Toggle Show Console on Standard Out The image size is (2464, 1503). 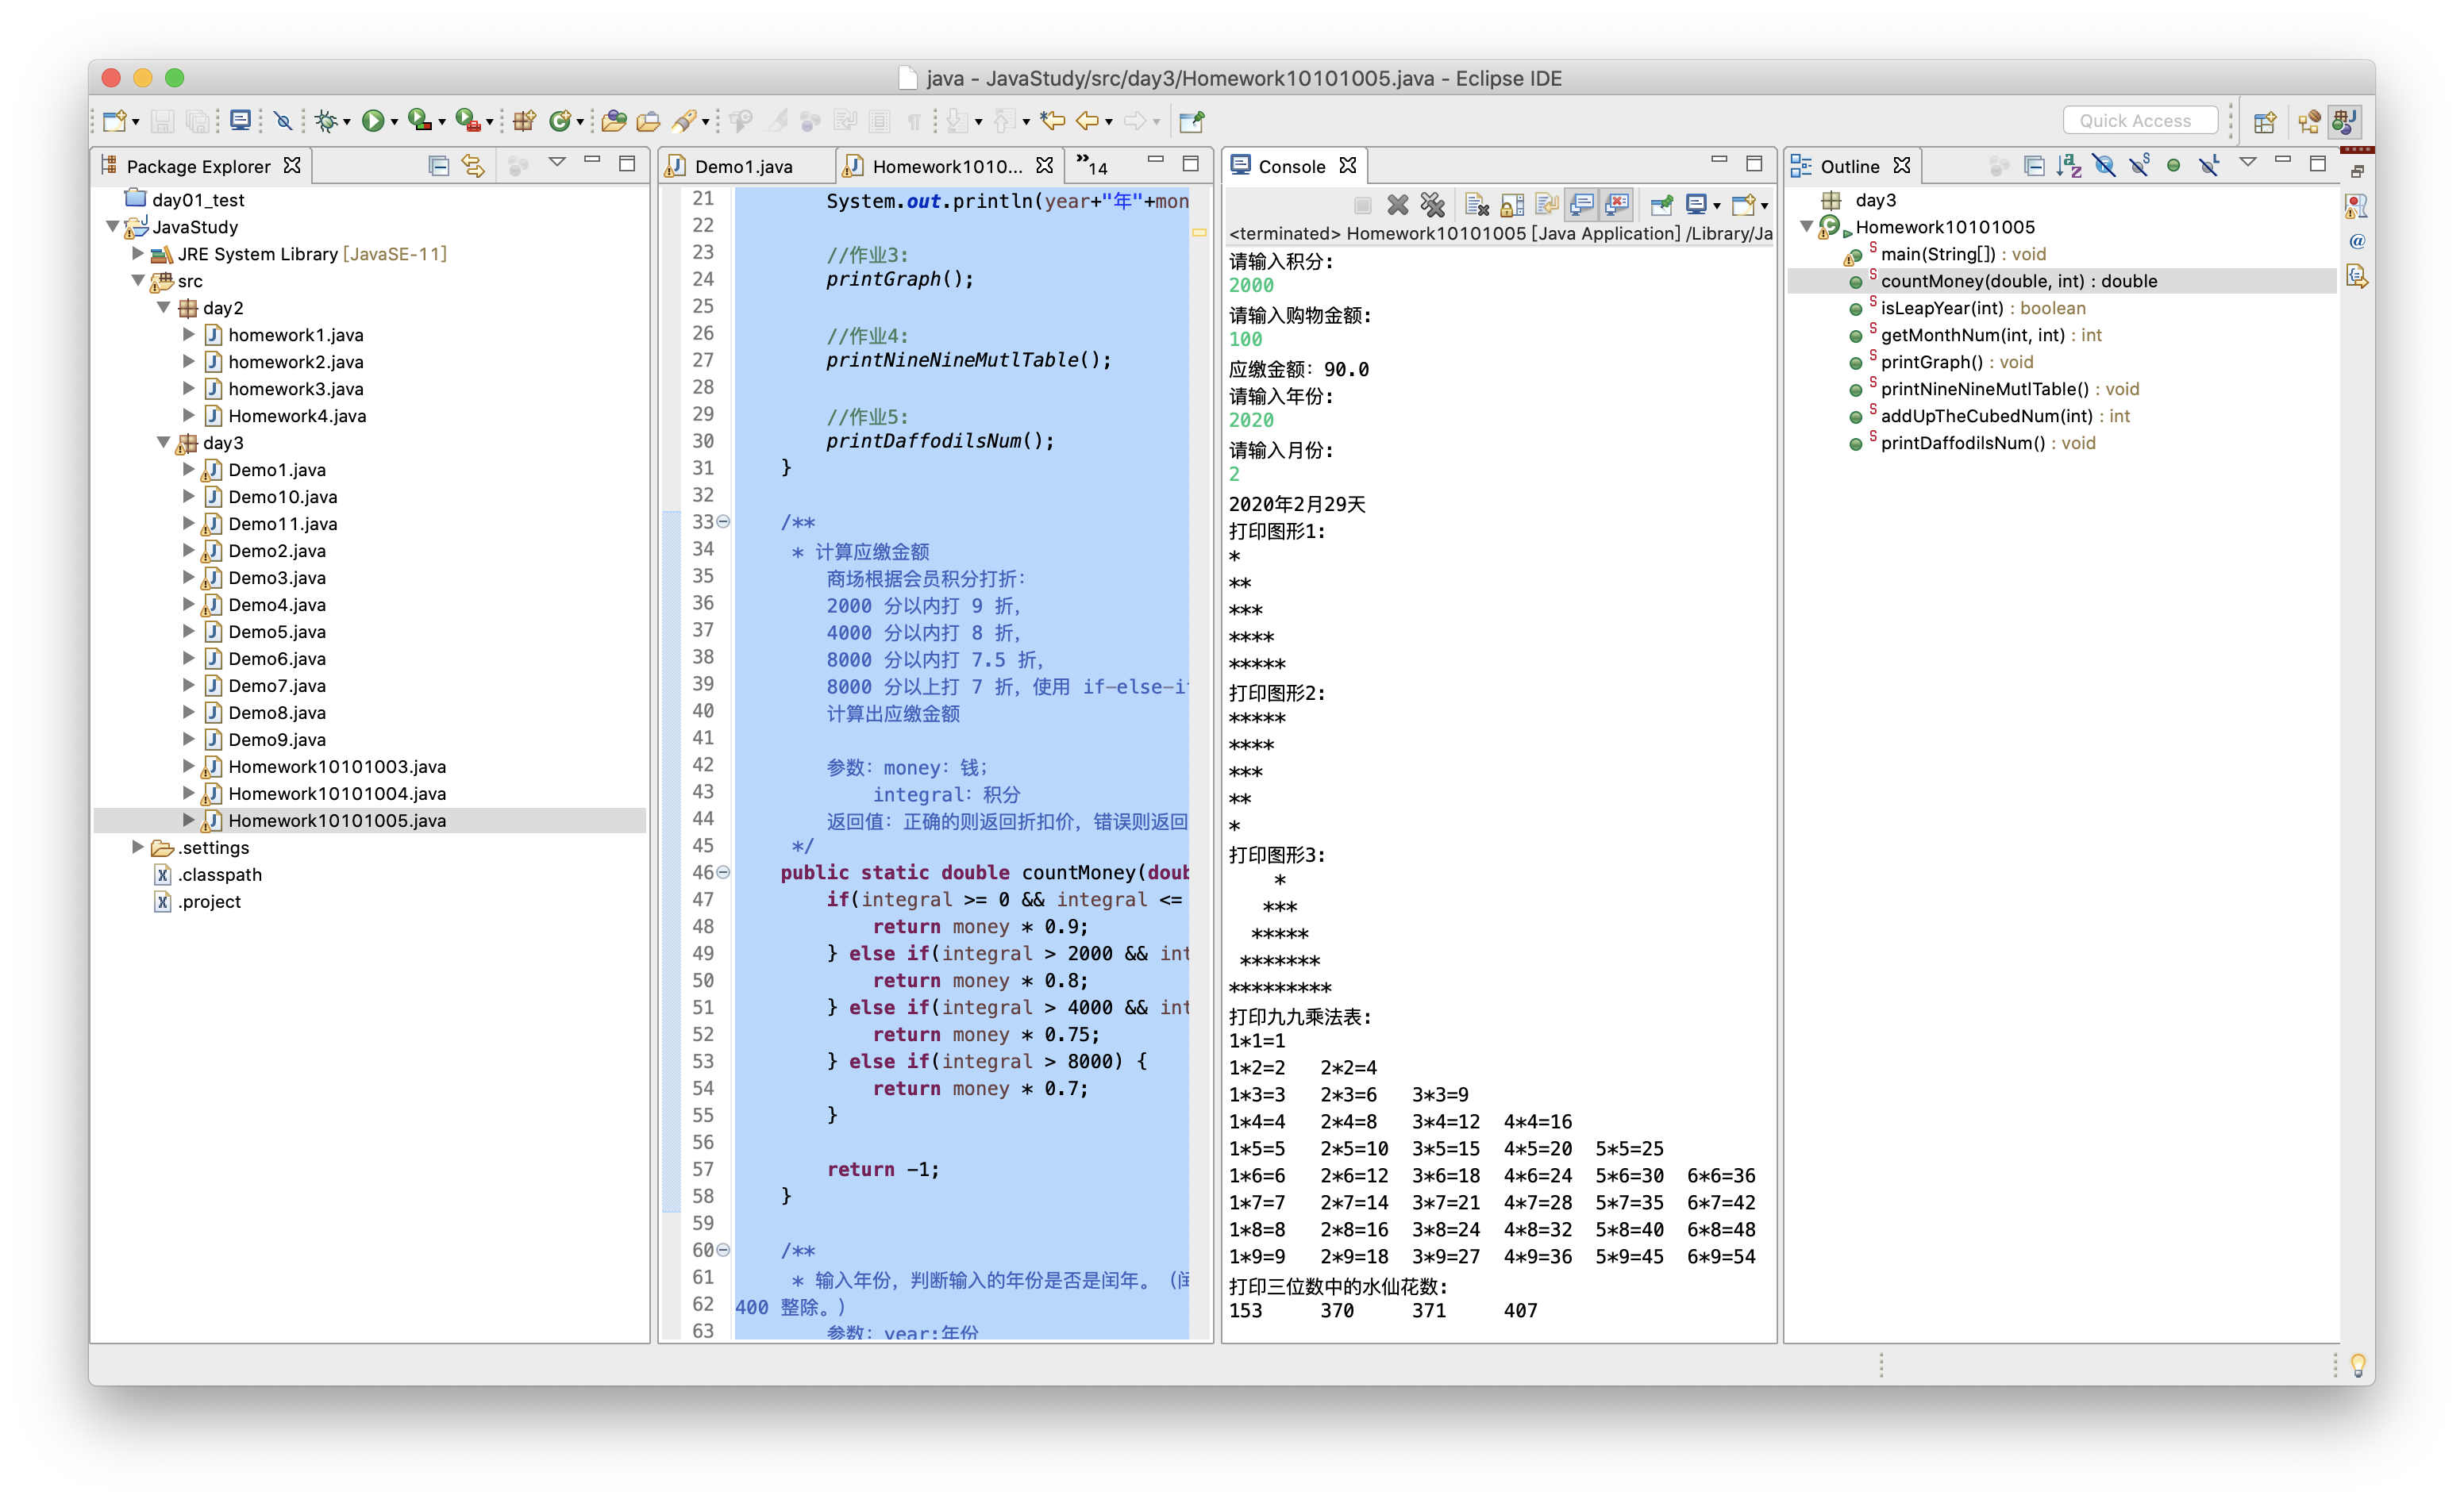tap(1581, 205)
